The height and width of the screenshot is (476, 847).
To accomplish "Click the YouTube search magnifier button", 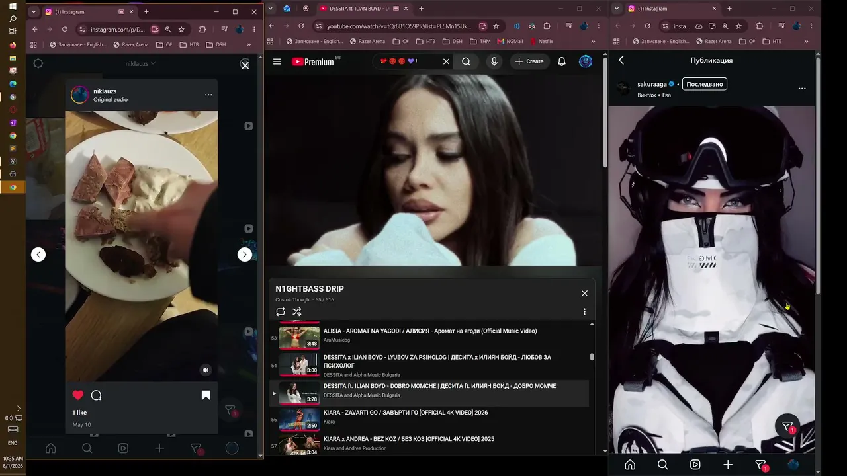I will pyautogui.click(x=467, y=61).
